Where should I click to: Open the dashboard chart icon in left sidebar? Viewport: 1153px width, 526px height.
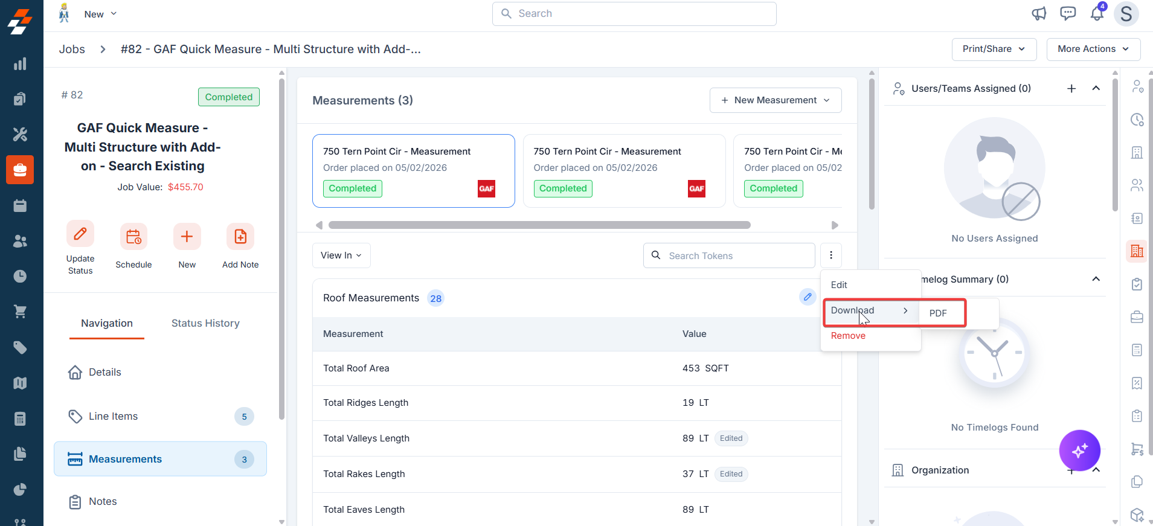[20, 64]
